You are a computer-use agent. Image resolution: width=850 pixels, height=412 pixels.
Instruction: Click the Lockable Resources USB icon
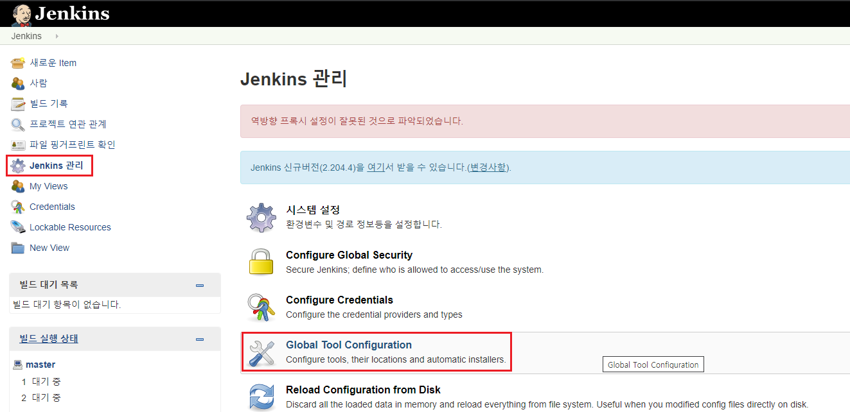click(18, 227)
